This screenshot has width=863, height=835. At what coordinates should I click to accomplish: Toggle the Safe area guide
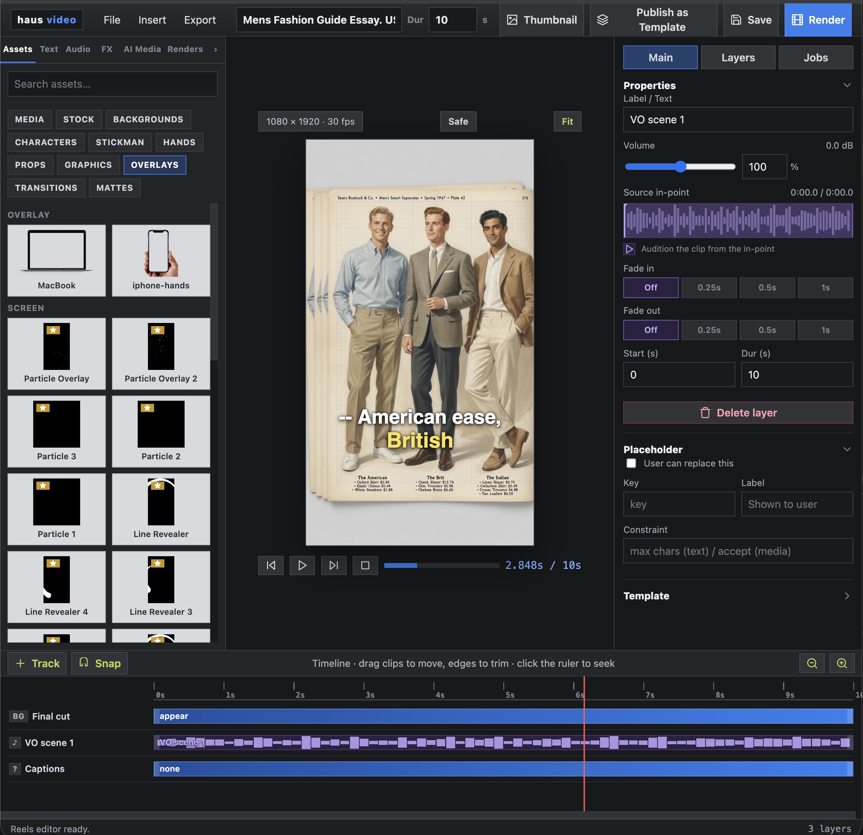click(x=458, y=122)
